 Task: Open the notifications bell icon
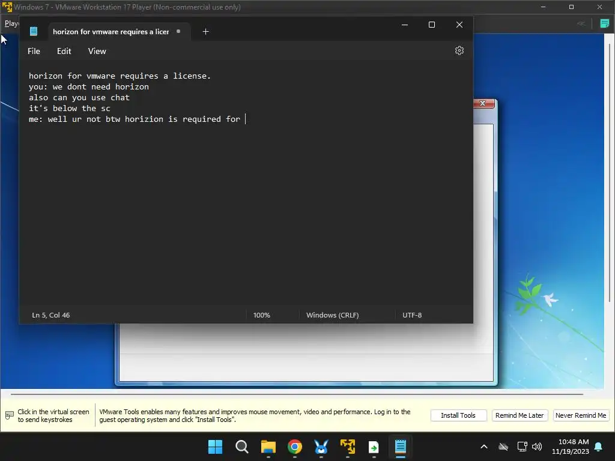pos(599,447)
